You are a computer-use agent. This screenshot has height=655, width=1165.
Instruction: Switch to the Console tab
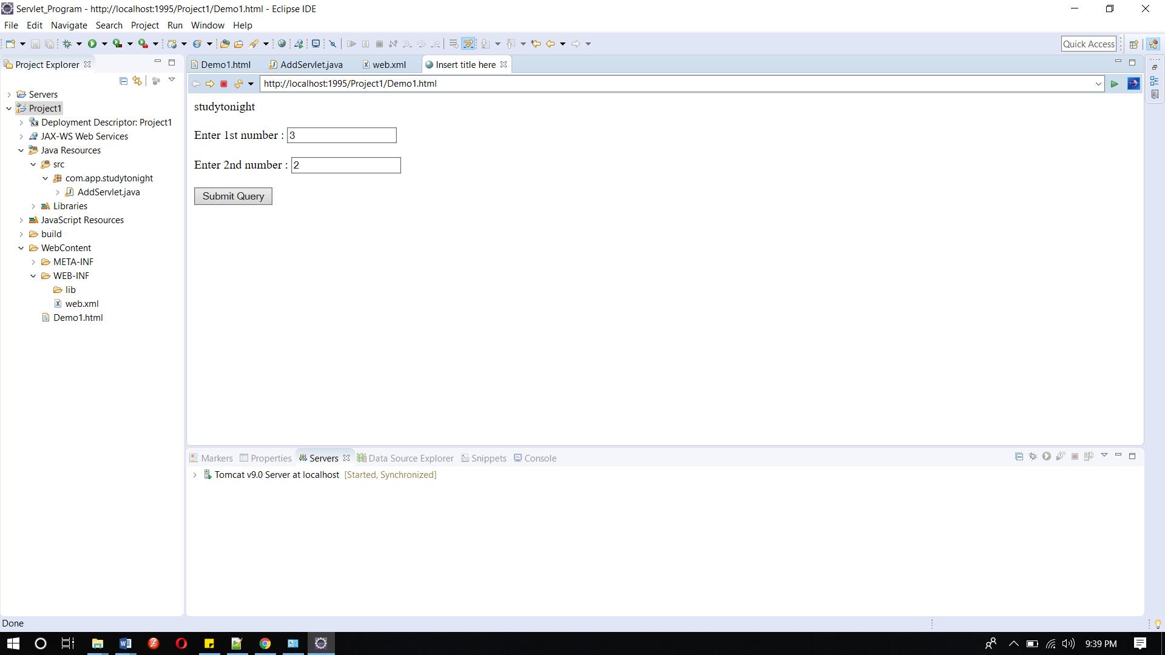(x=535, y=458)
